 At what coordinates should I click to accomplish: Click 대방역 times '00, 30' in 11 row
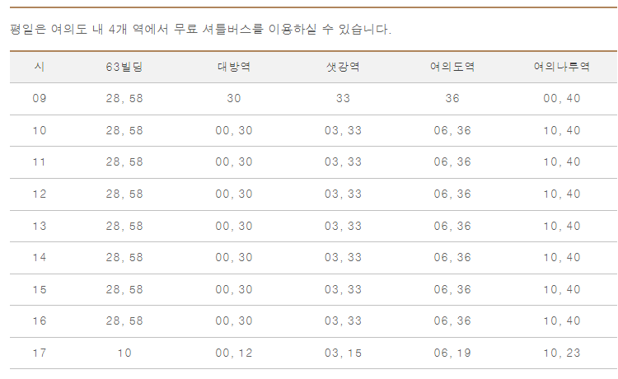[x=234, y=162]
